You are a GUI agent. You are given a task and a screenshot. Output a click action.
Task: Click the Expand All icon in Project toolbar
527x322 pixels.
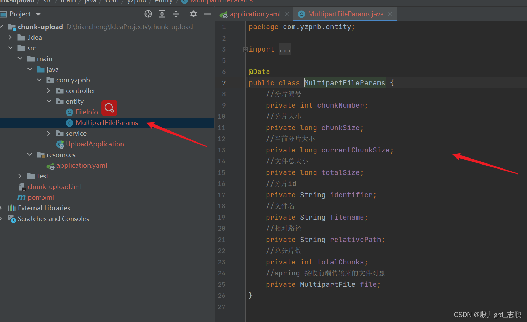click(x=162, y=14)
